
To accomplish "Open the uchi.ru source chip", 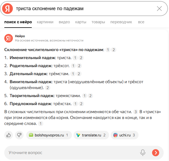I will [x=124, y=135].
